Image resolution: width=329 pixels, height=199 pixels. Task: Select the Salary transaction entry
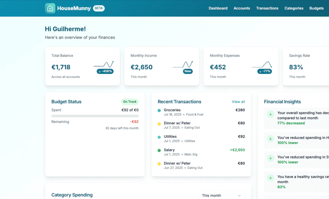200,152
